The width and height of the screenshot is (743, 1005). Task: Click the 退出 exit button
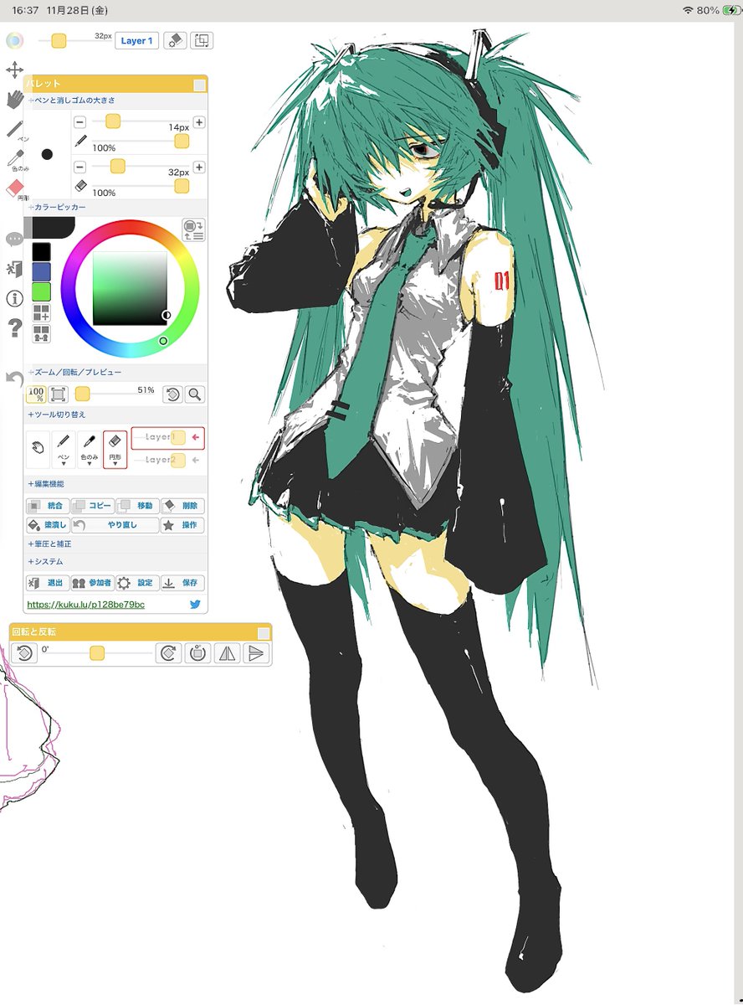point(48,583)
